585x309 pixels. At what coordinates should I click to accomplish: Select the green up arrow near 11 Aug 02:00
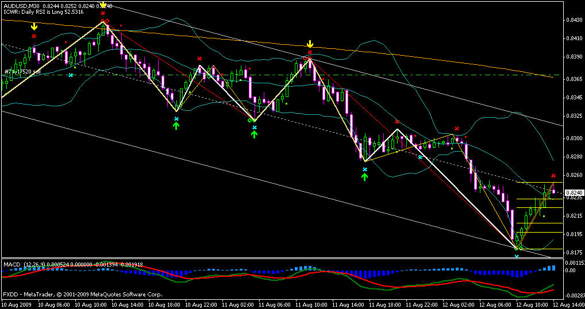click(x=254, y=134)
